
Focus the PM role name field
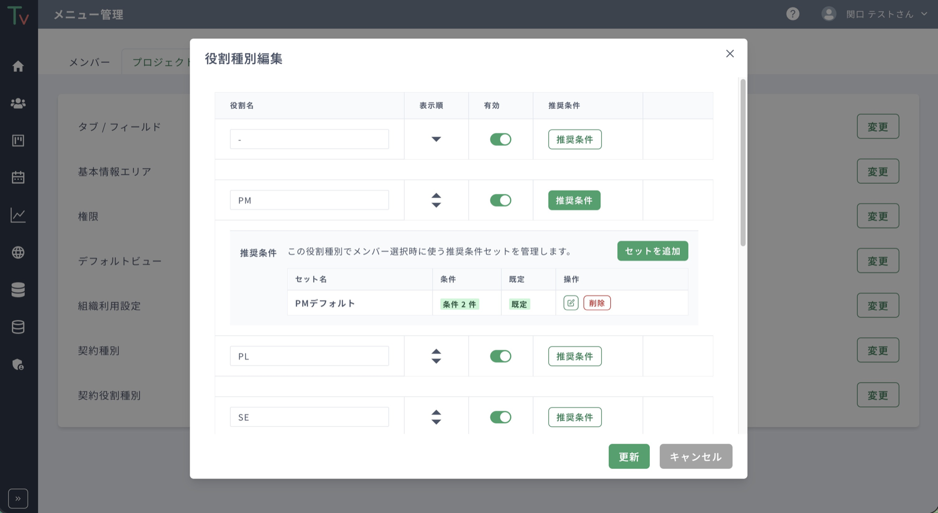point(310,200)
